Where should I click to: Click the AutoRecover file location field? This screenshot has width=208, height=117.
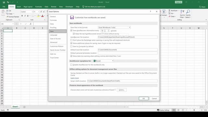coord(128,37)
